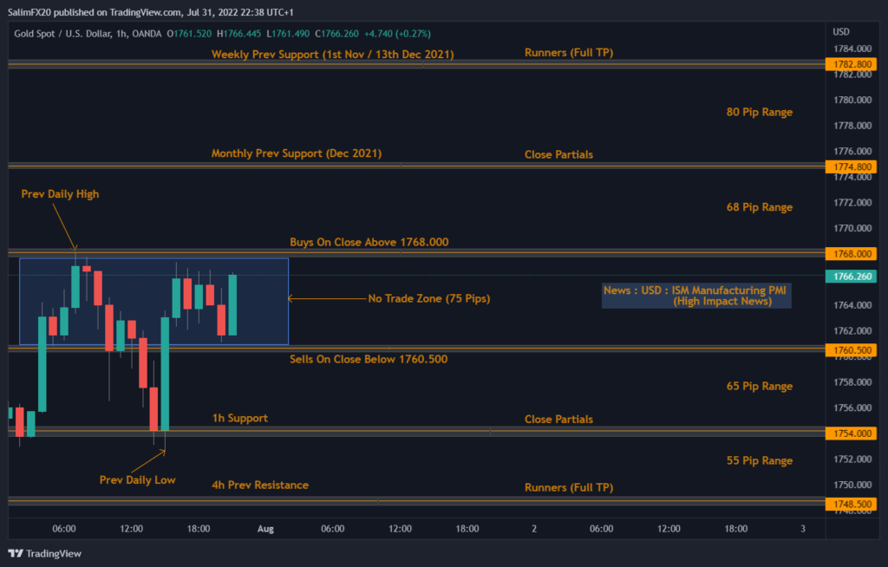
Task: Click the orange 1760.500 price label
Action: click(851, 349)
